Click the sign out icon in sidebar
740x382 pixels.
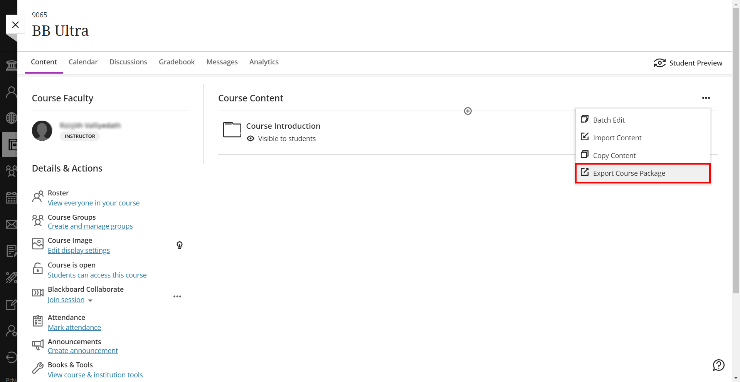tap(11, 357)
